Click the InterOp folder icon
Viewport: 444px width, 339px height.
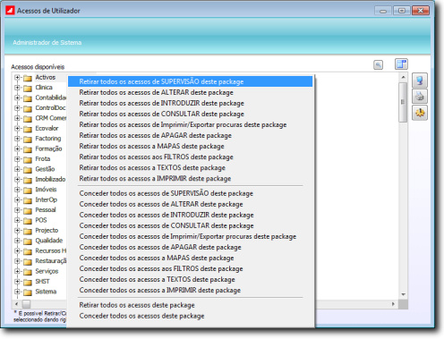click(x=28, y=200)
